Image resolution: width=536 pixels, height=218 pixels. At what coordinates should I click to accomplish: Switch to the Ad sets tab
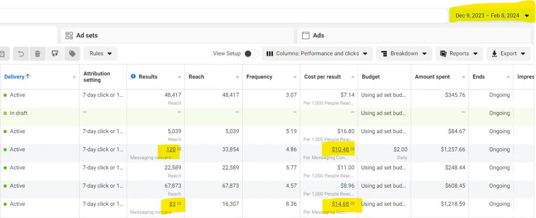point(87,35)
